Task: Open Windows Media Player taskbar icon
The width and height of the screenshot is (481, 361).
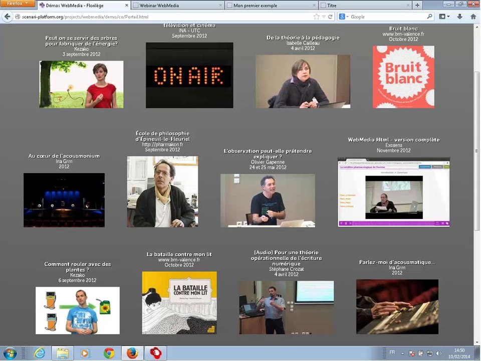Action: click(x=85, y=353)
